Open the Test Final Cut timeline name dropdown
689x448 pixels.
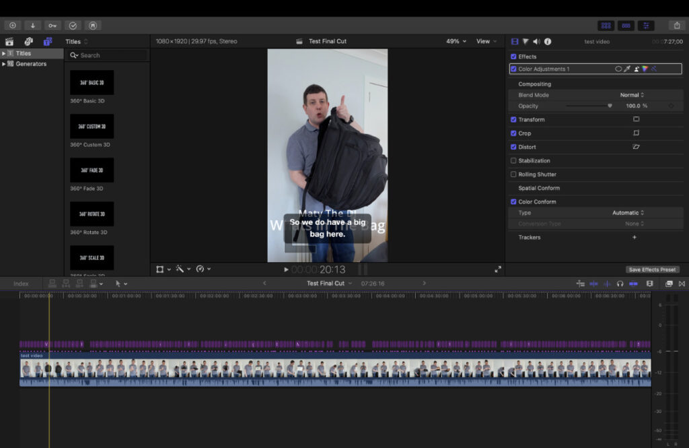330,284
